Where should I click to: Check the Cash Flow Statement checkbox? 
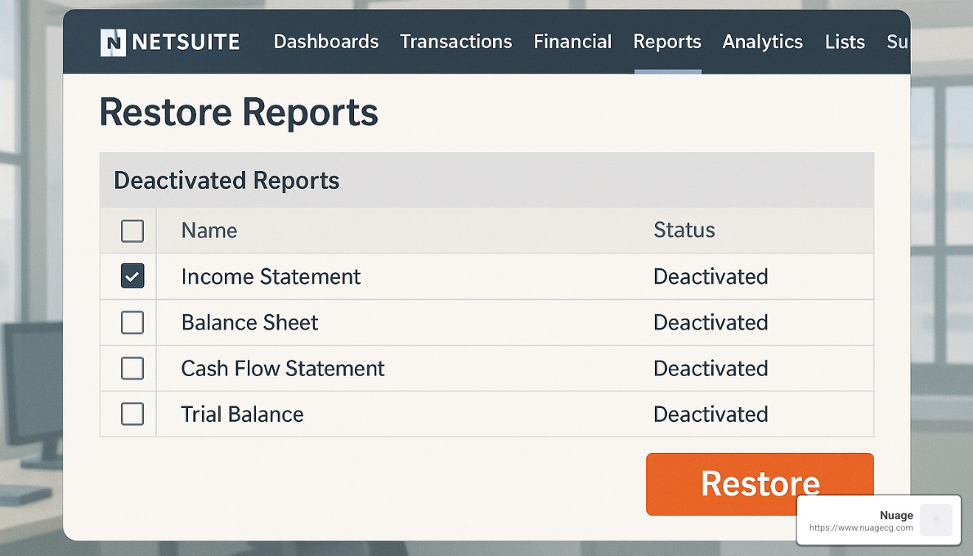tap(132, 369)
